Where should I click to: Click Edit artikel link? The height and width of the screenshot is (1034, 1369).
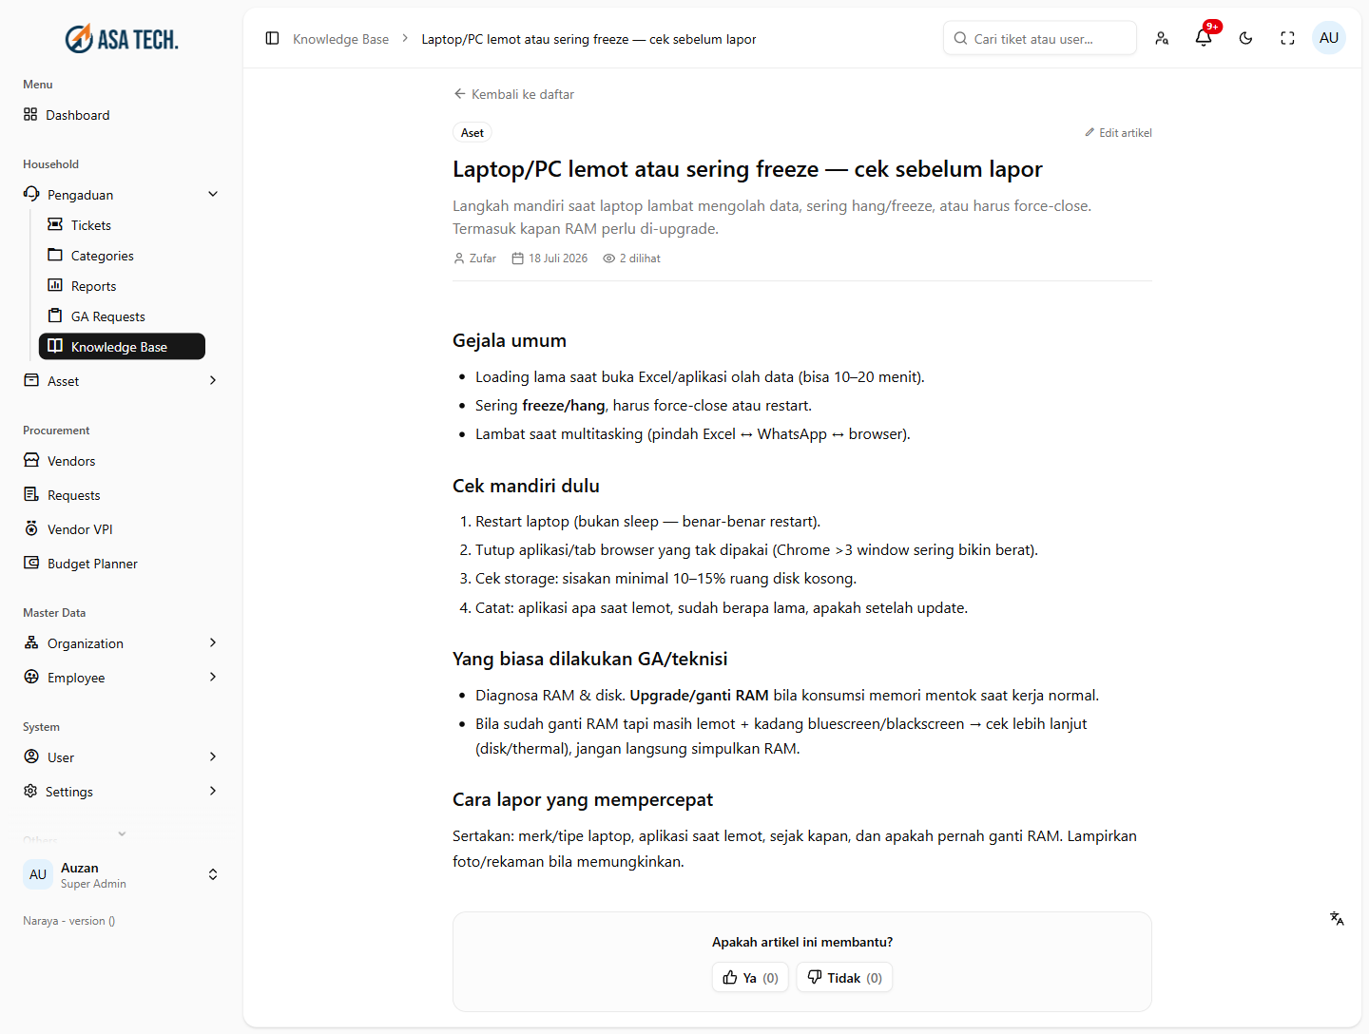(1118, 133)
